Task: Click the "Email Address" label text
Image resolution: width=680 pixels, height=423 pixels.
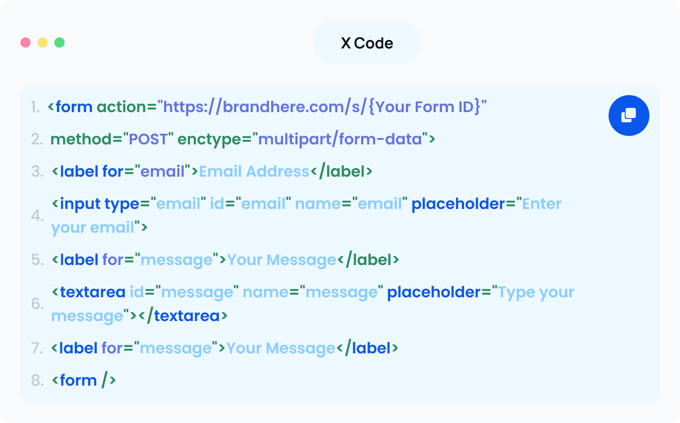Action: 254,172
